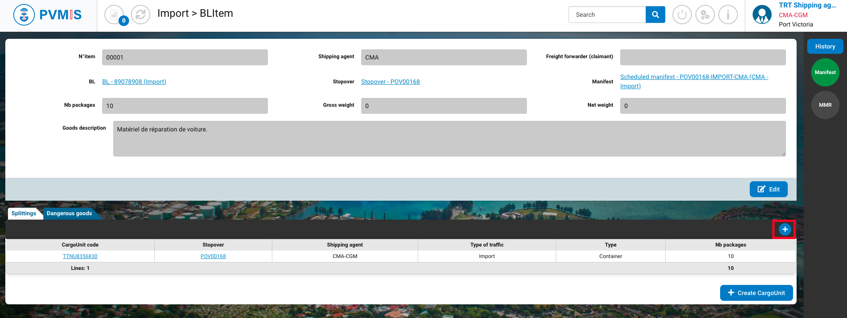Open cargo unit TTNU8356830 link

click(x=80, y=256)
